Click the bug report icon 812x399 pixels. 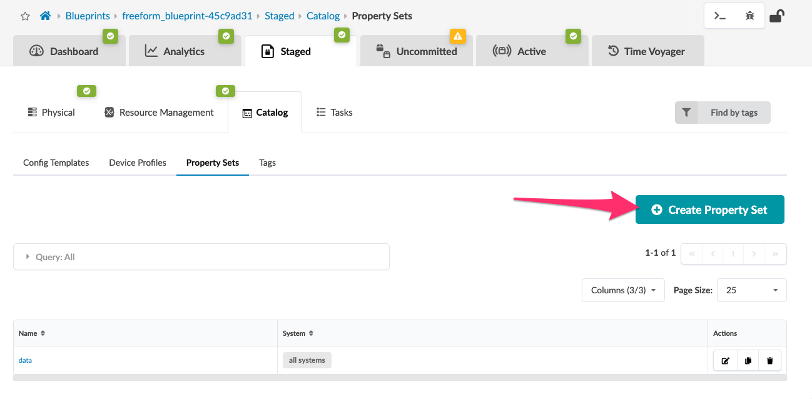749,16
